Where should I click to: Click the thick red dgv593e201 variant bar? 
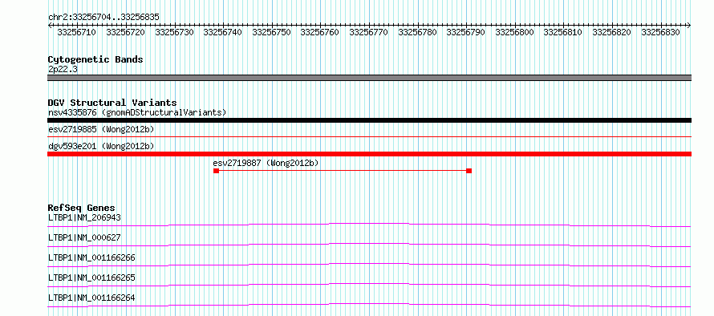click(369, 154)
